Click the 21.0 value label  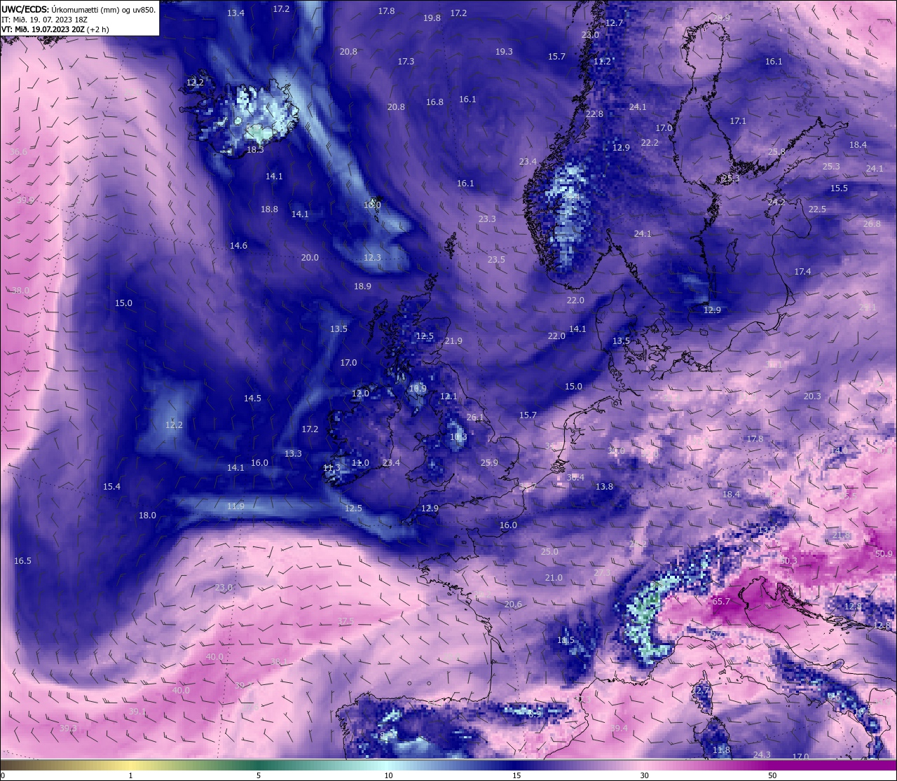point(554,578)
